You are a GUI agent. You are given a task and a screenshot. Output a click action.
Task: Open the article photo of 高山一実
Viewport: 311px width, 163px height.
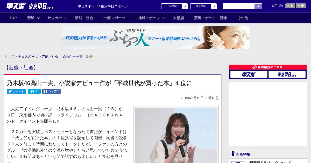point(176,135)
